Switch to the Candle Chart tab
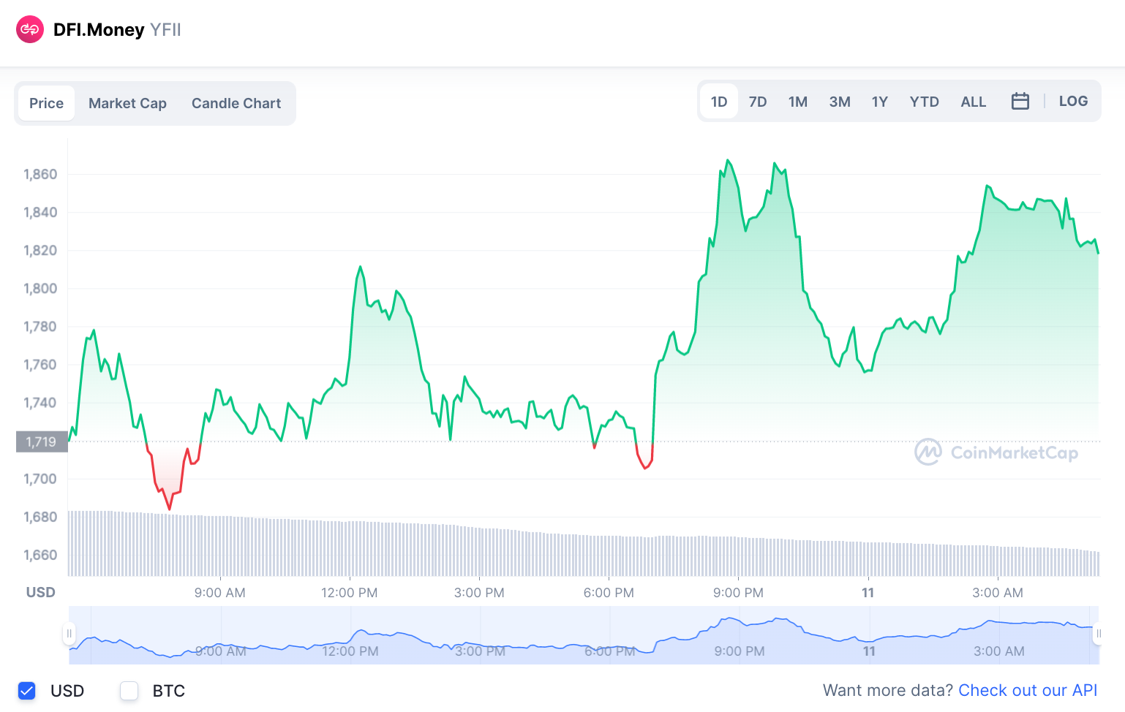This screenshot has width=1125, height=712. point(236,103)
